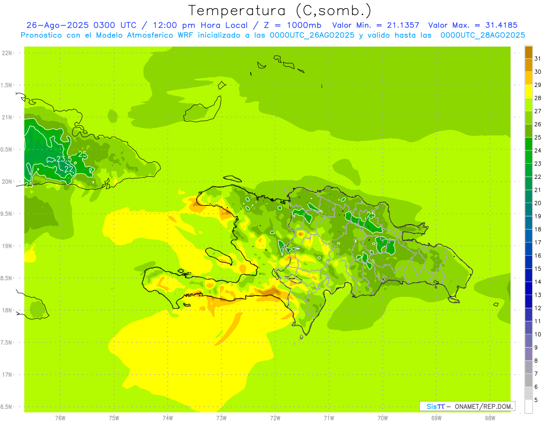Click the '12' value on the color legend
This screenshot has height=424, width=550.
[538, 308]
